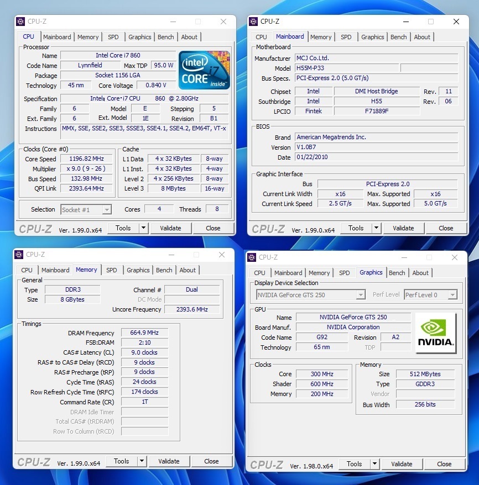Click the Code Name value Lynnfield
This screenshot has width=479, height=485.
coord(90,65)
